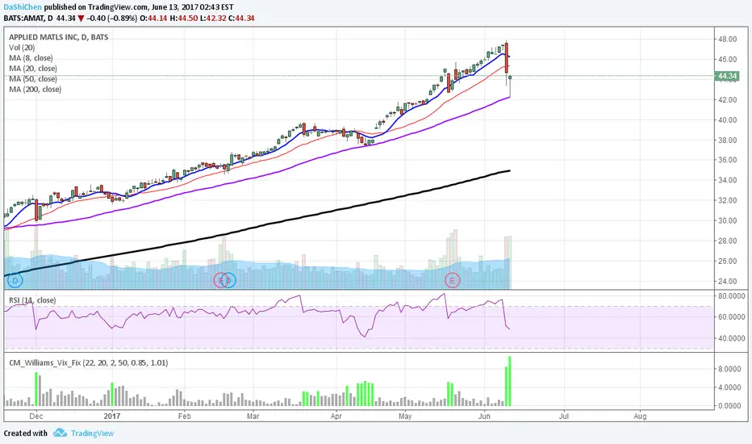752x444 pixels.
Task: Click the C:44.34 close value in header
Action: 241,19
